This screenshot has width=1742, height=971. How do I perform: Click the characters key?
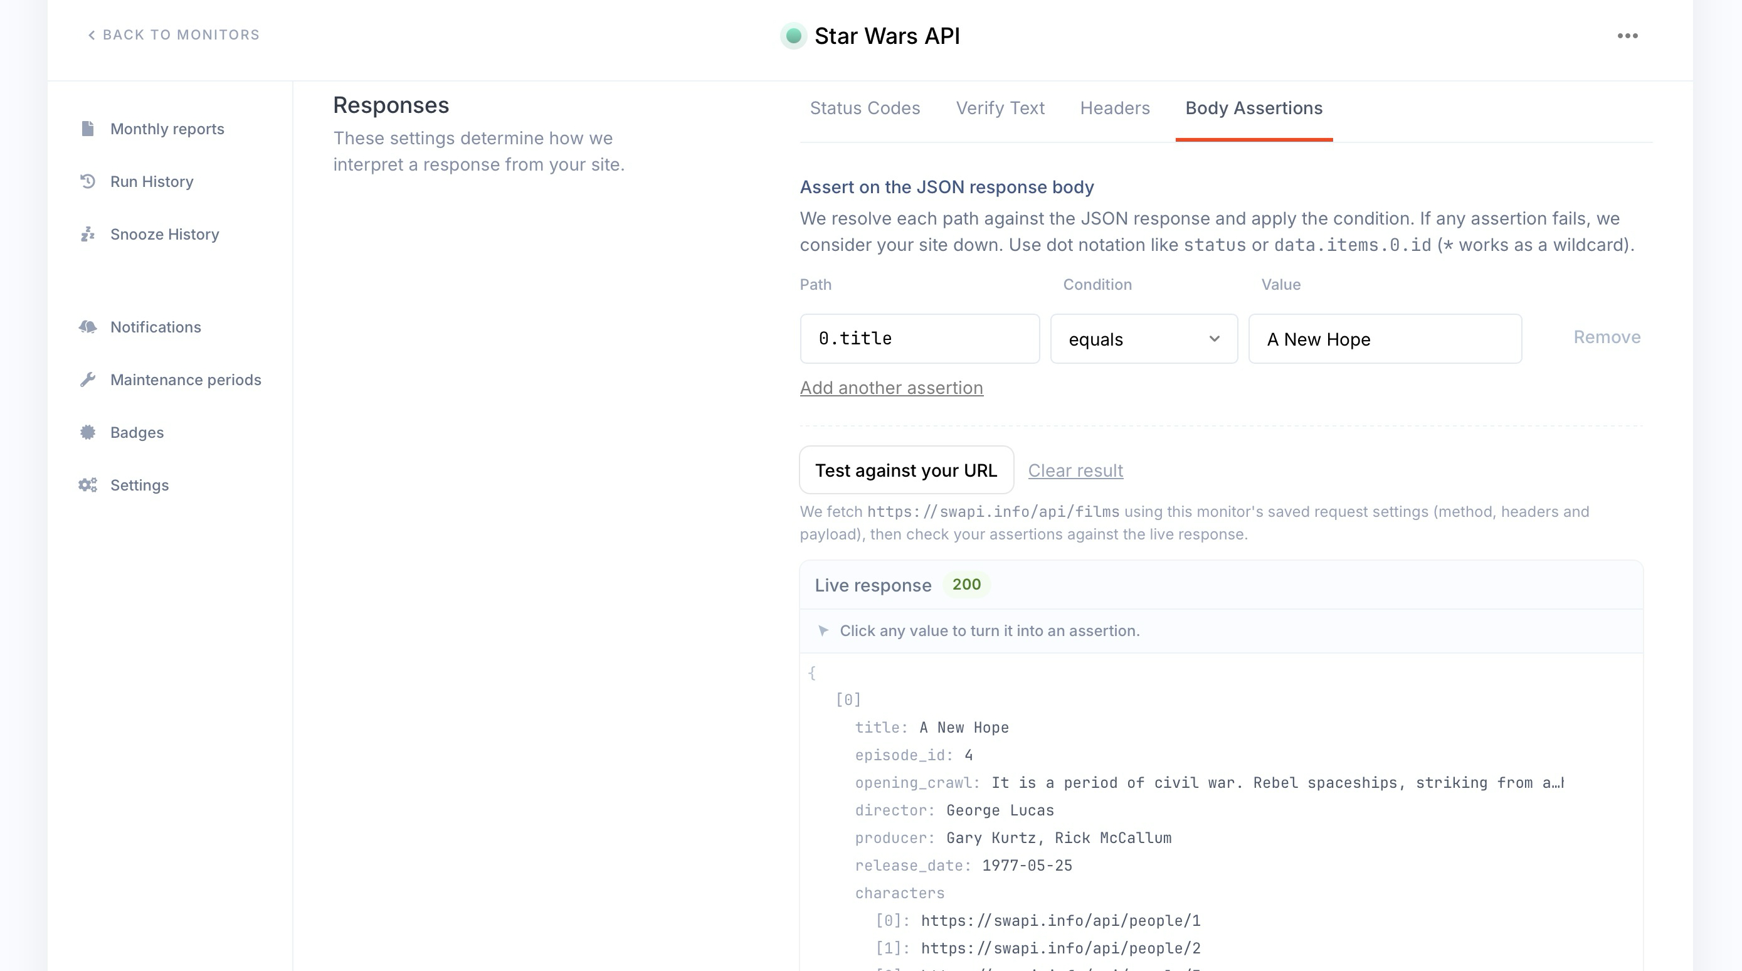[899, 893]
